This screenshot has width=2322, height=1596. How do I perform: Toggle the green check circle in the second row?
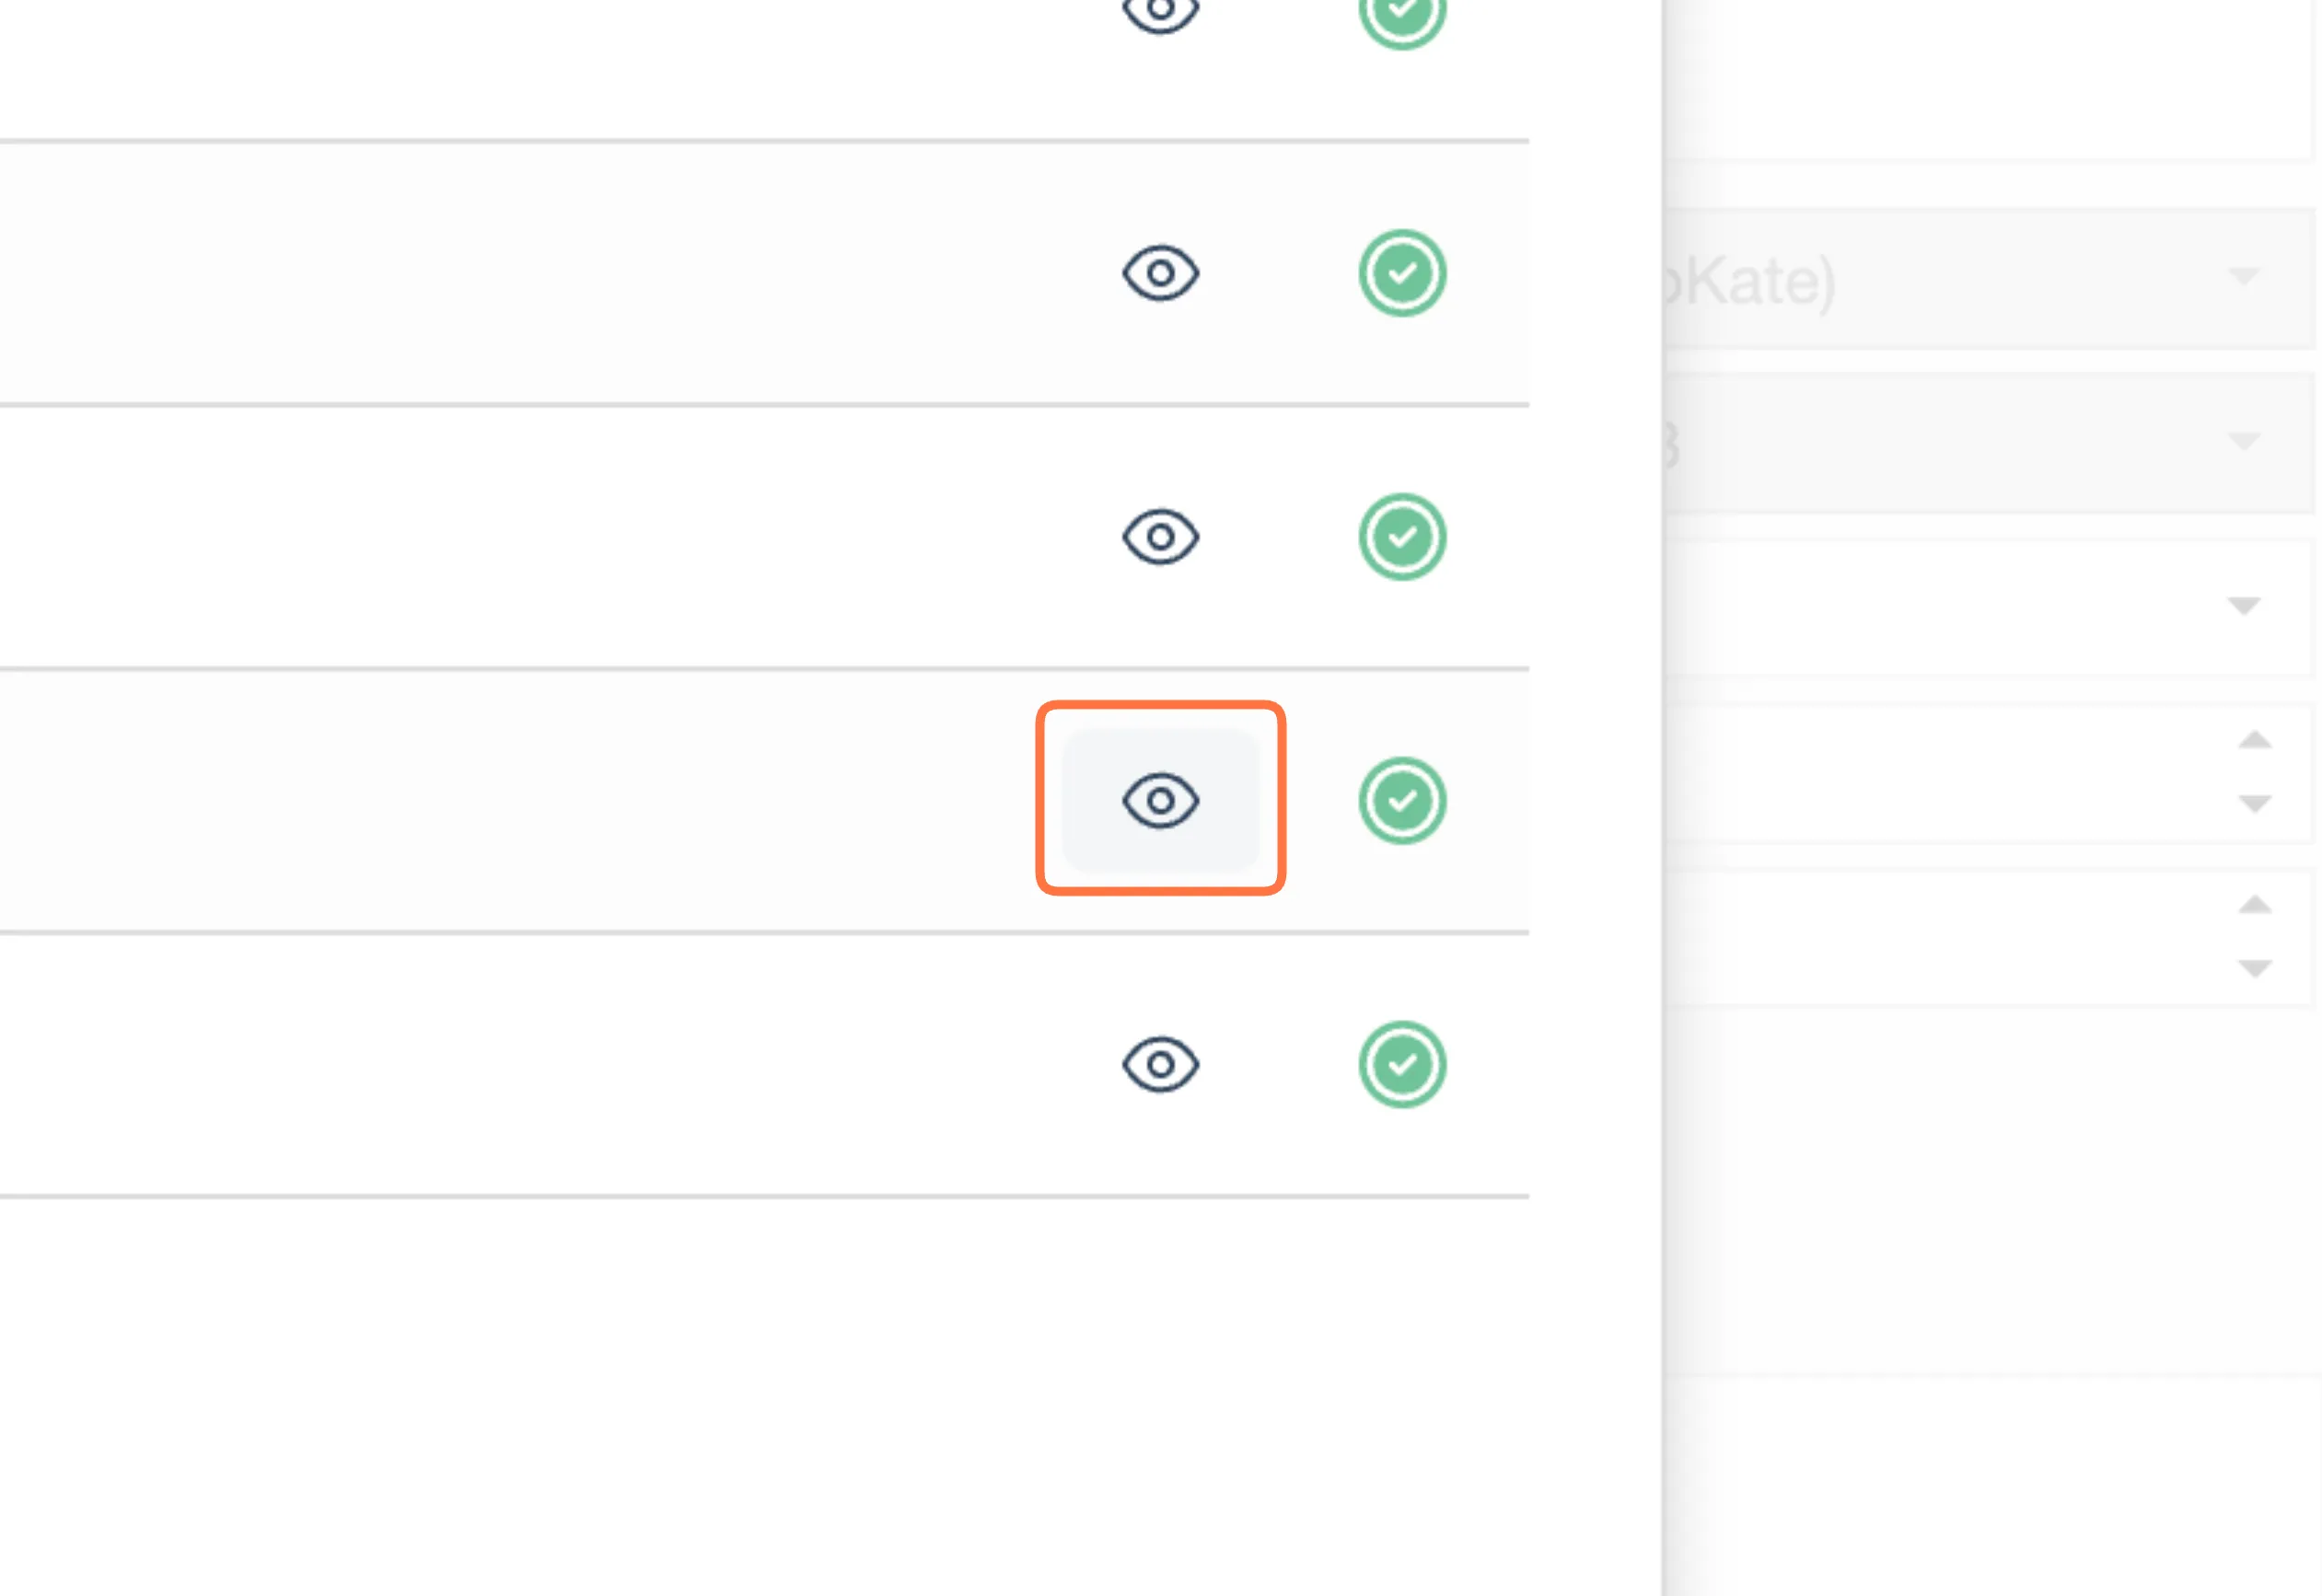(x=1402, y=273)
